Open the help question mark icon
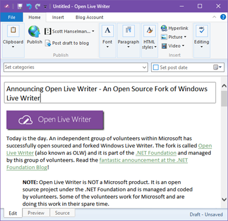Image resolution: width=228 pixels, height=221 pixels. click(x=223, y=17)
